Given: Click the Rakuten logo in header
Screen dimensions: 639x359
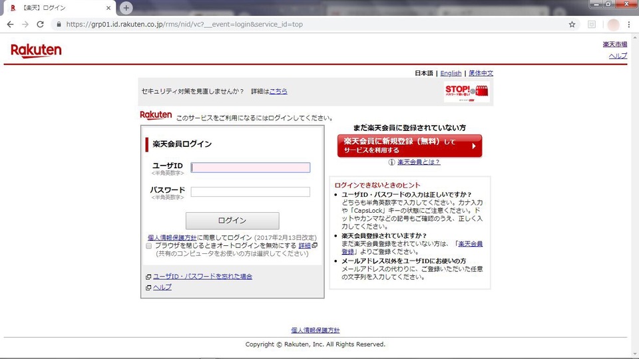Looking at the screenshot, I should pos(36,51).
